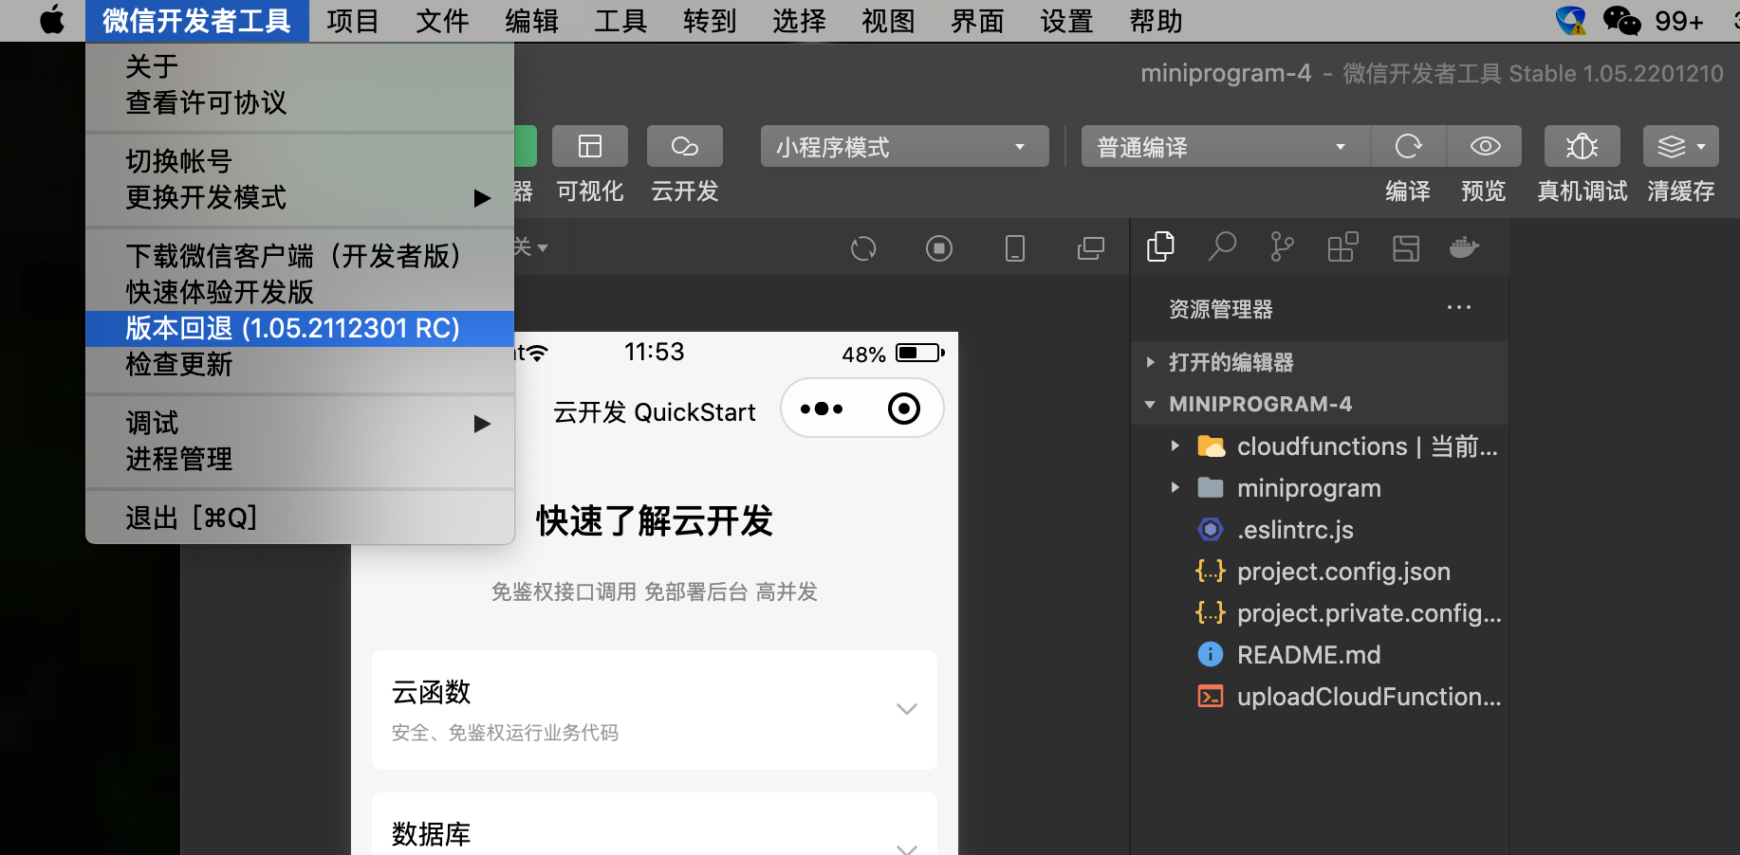Select 版本回退 (1.05.2112301 RC) menu item
This screenshot has height=855, width=1740.
click(x=300, y=328)
